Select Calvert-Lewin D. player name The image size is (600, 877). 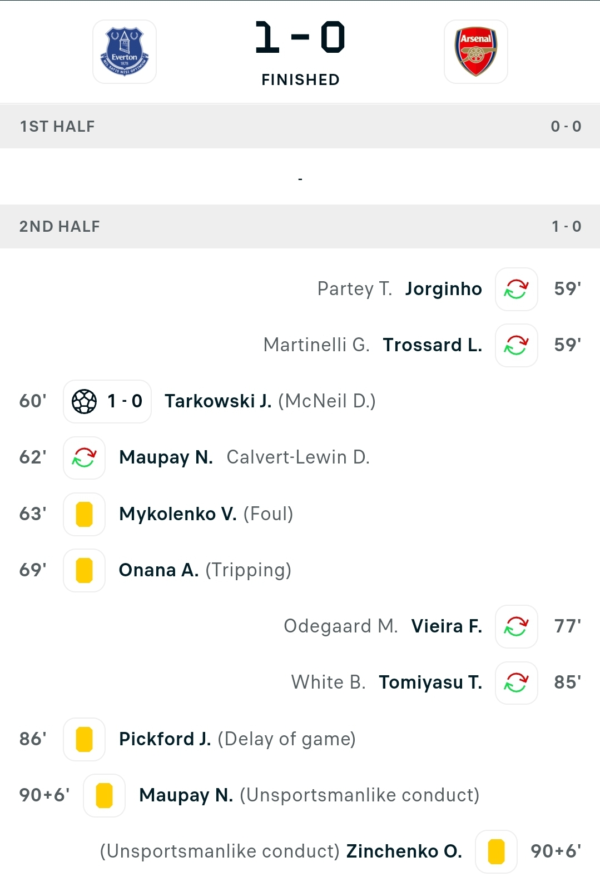(x=298, y=457)
